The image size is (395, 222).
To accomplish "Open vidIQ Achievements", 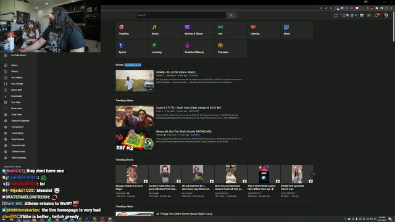I will tap(18, 152).
